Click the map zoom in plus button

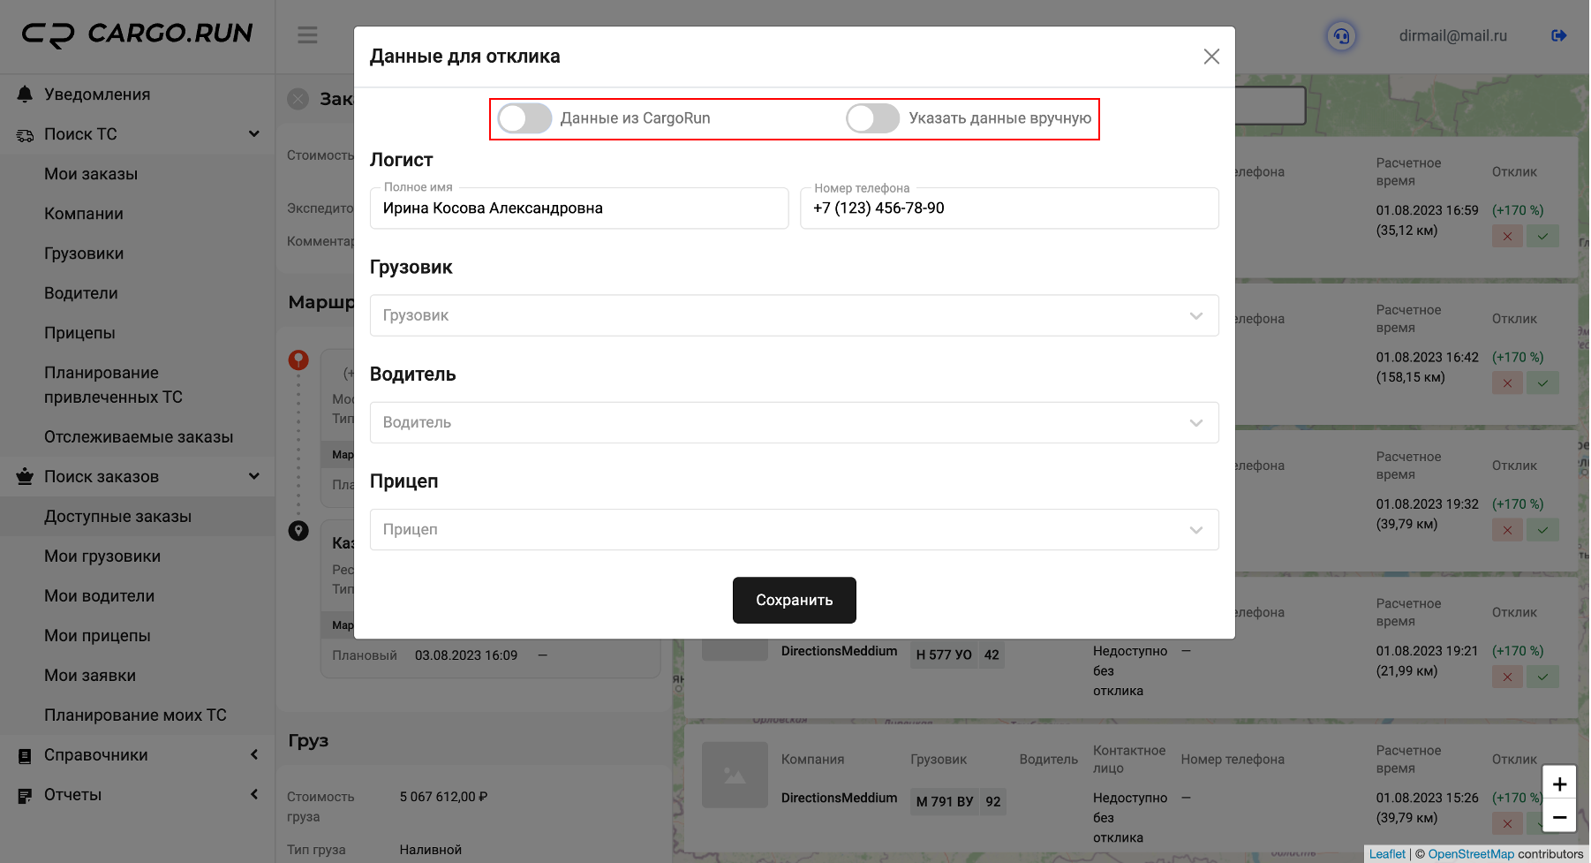1559,784
